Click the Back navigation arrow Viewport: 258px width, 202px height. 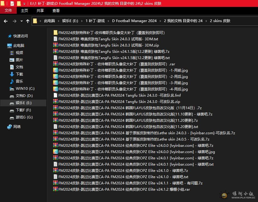point(5,21)
